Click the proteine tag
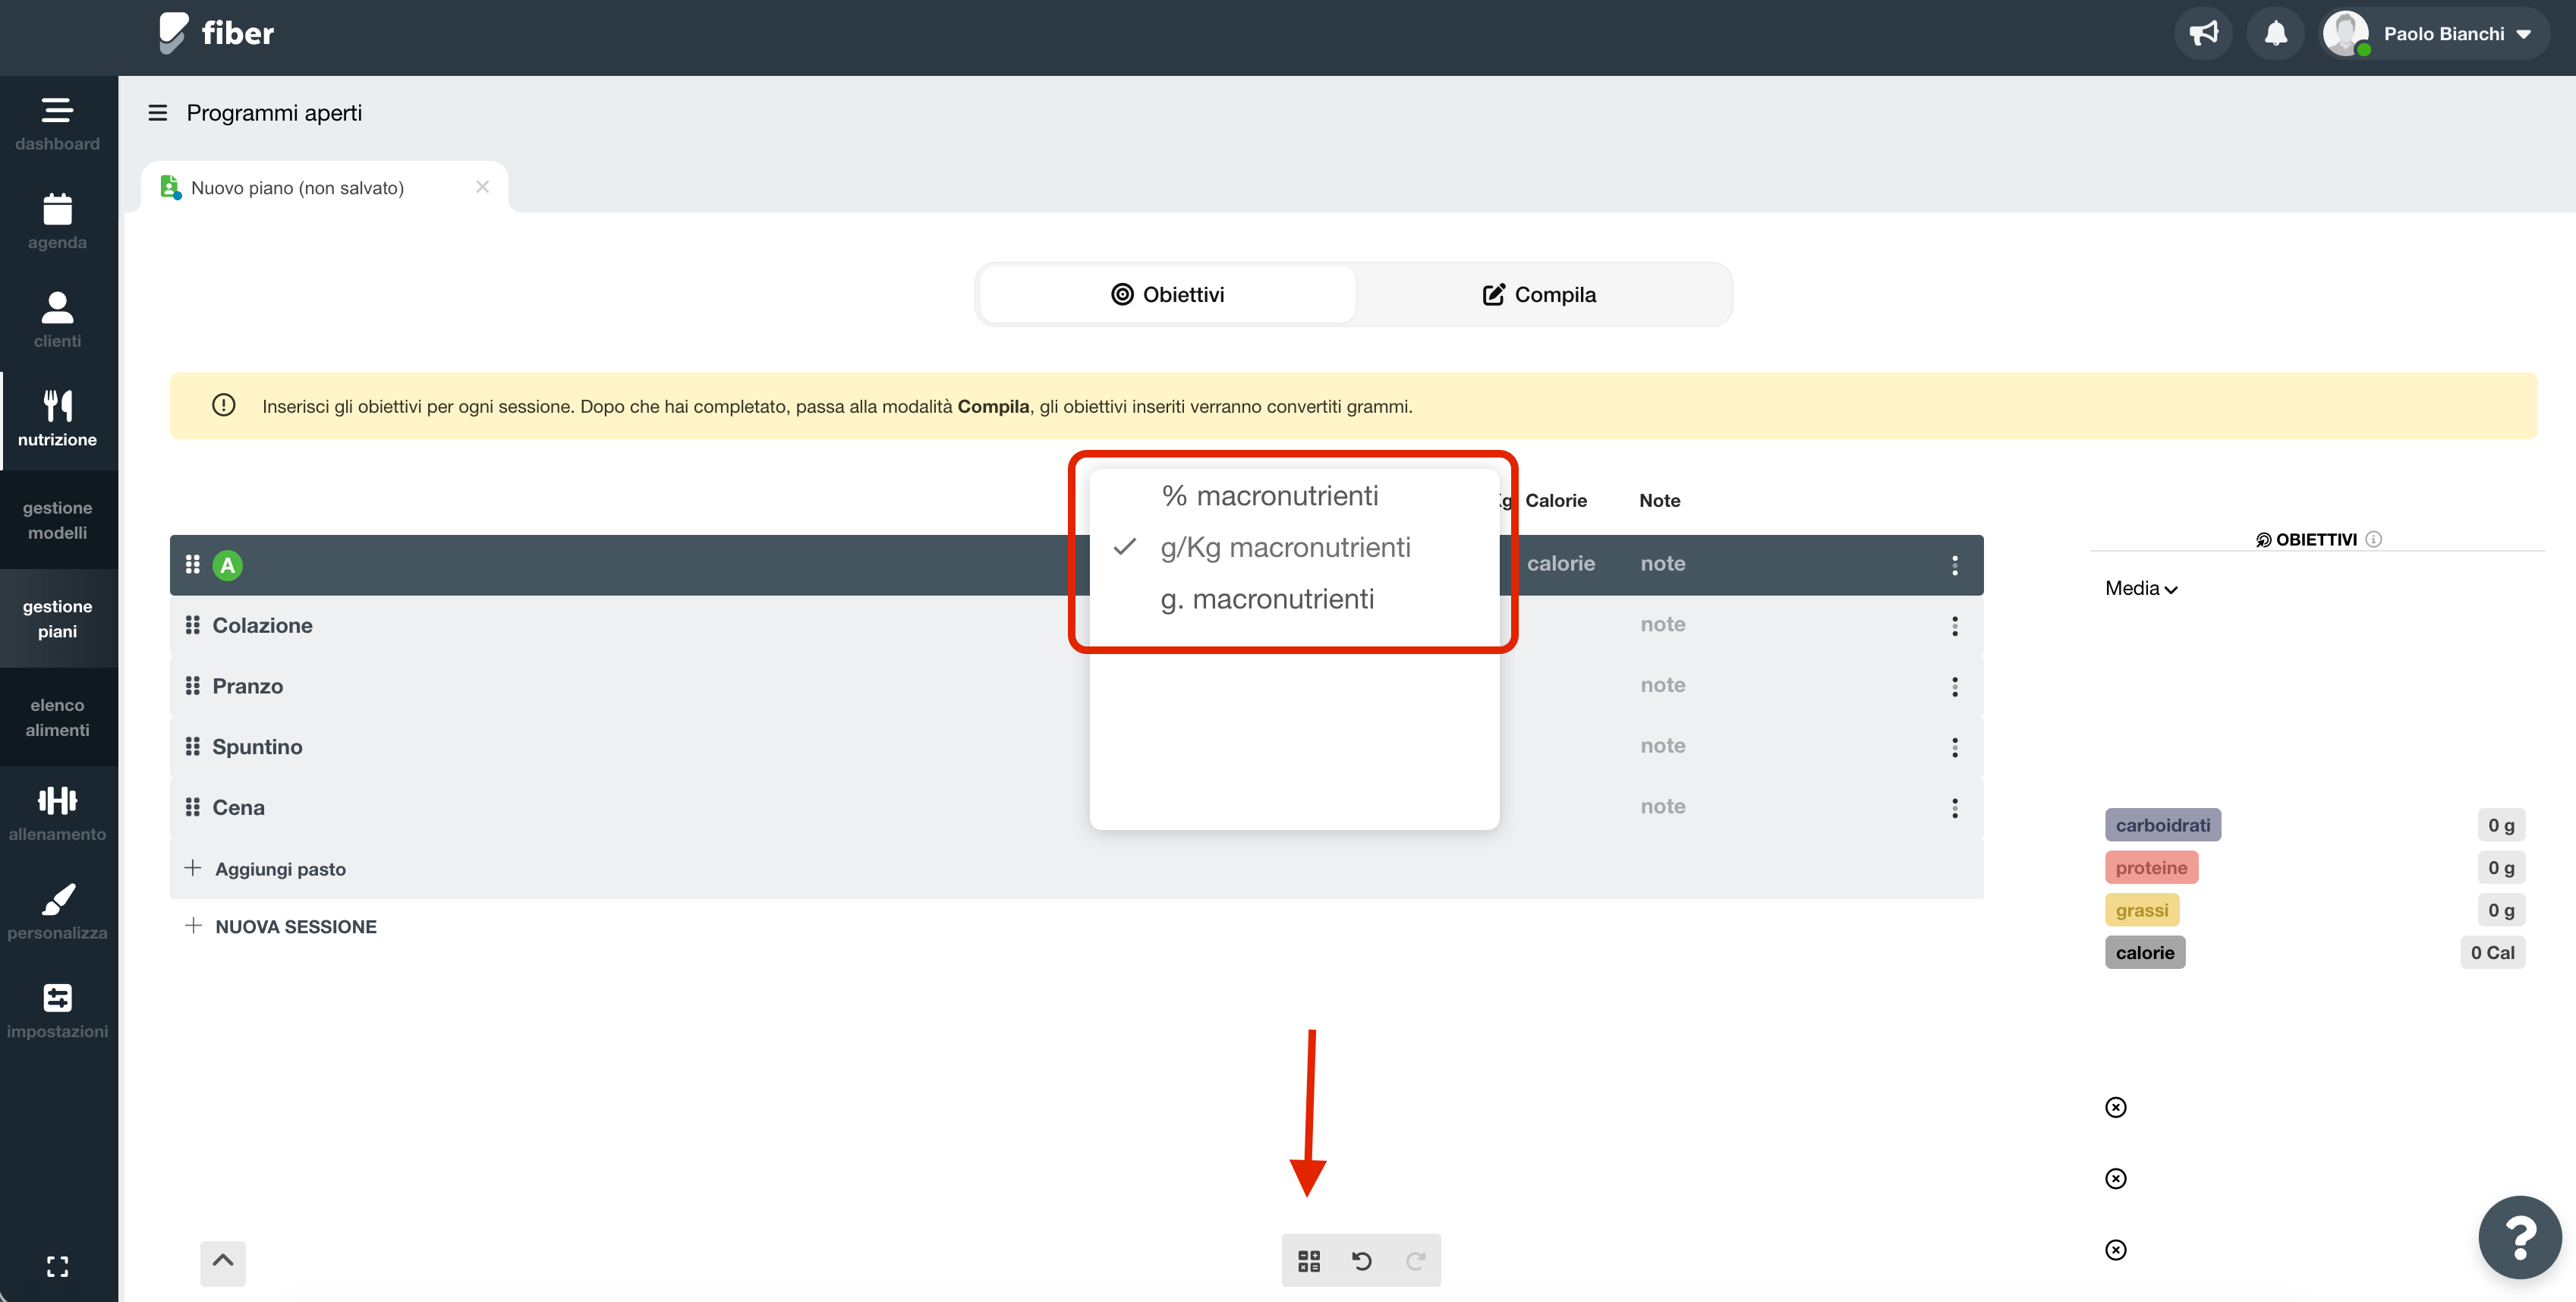Image resolution: width=2576 pixels, height=1302 pixels. pos(2151,867)
